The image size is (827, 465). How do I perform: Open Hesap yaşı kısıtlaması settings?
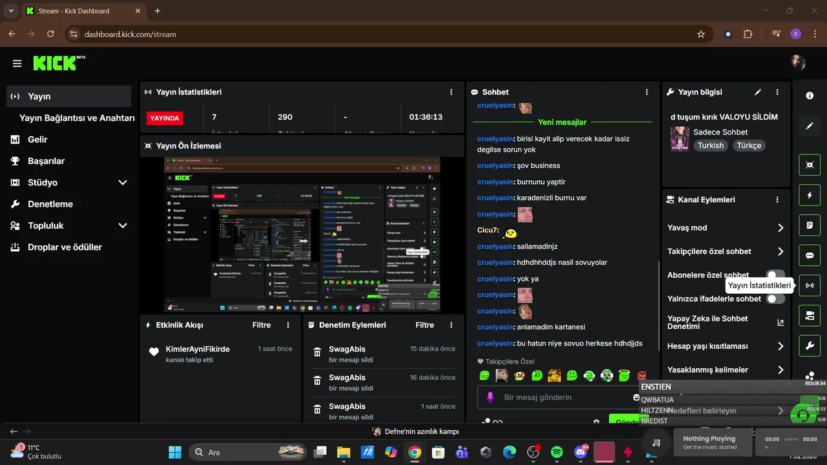coord(726,346)
